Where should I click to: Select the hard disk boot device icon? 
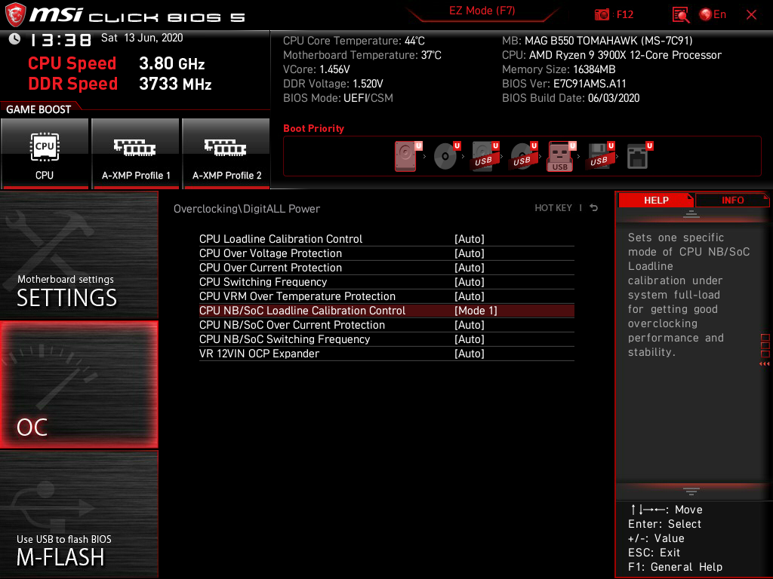[407, 156]
